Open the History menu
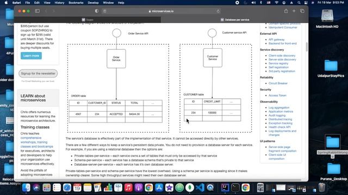Viewport: 348px width, 195px height. click(59, 3)
